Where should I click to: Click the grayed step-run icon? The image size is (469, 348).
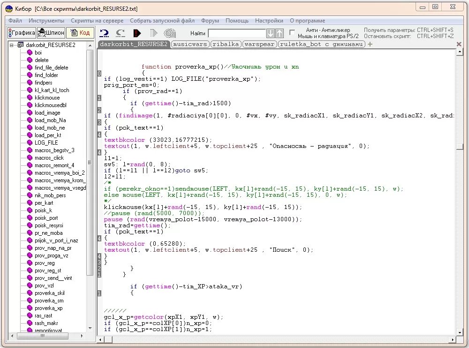(x=153, y=33)
